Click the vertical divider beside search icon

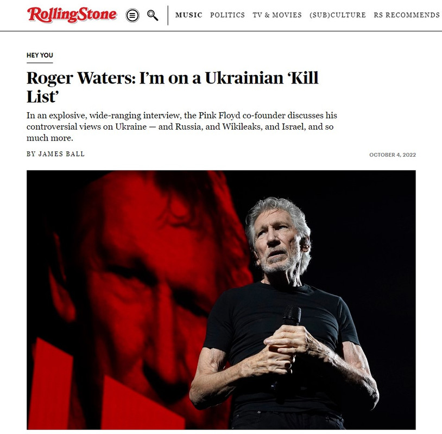[x=168, y=15]
